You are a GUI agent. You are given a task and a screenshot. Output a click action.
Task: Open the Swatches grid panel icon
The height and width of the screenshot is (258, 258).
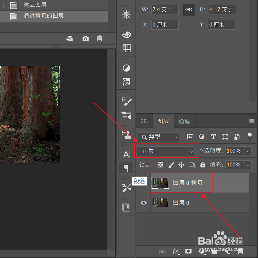(x=126, y=48)
